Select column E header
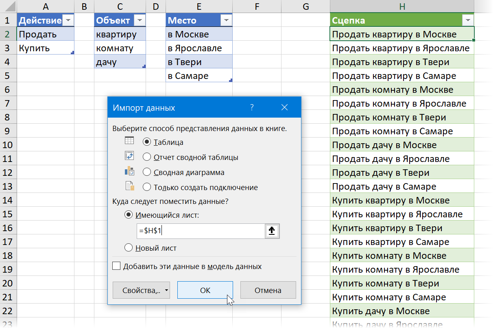The height and width of the screenshot is (328, 493). 199,6
